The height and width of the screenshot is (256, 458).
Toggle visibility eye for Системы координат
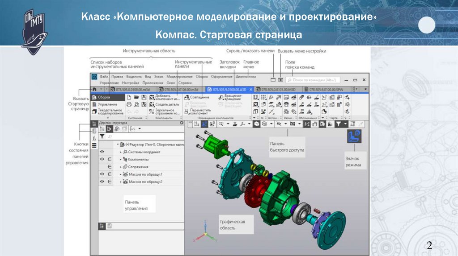[x=102, y=152]
